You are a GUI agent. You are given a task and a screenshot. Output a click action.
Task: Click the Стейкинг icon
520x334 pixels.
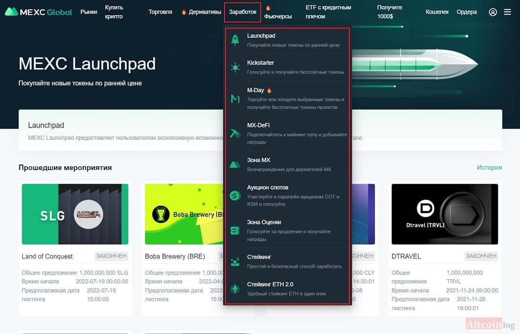235,262
